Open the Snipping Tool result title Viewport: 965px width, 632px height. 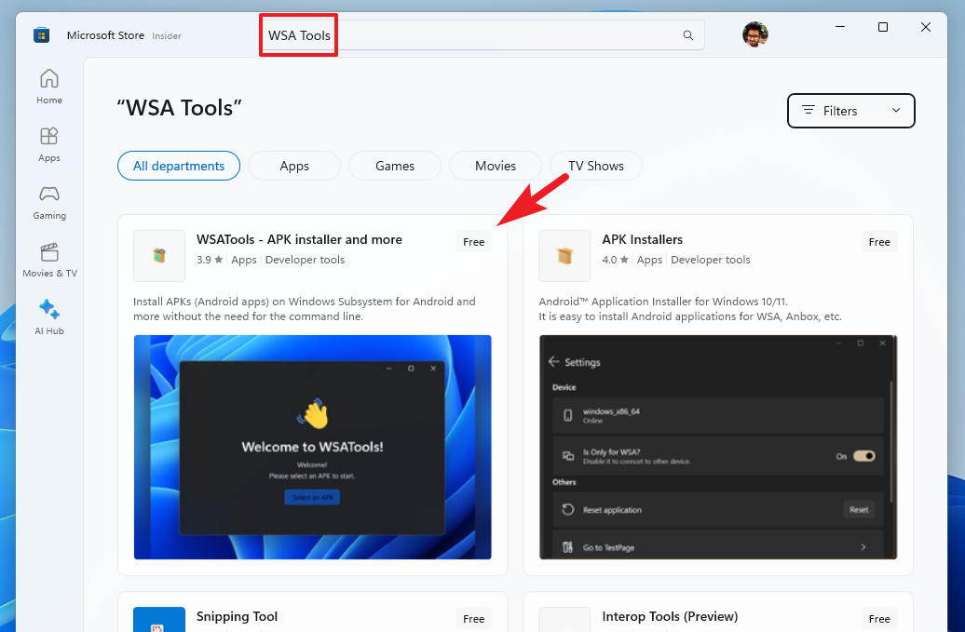pos(237,616)
